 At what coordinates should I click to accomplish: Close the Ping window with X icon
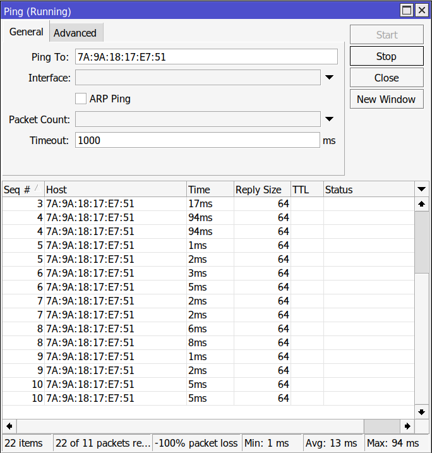tap(421, 11)
